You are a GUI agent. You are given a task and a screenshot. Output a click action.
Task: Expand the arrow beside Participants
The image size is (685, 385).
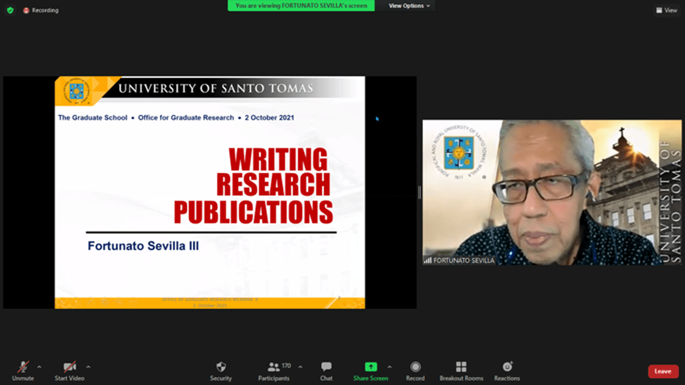click(x=300, y=367)
